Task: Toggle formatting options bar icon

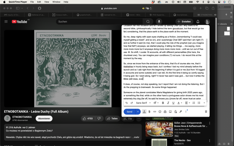Action: coord(144,112)
